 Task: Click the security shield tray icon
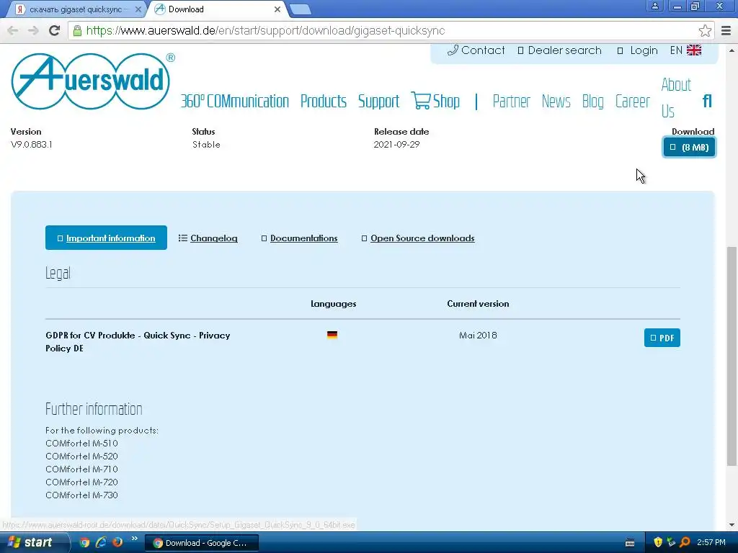pos(658,542)
